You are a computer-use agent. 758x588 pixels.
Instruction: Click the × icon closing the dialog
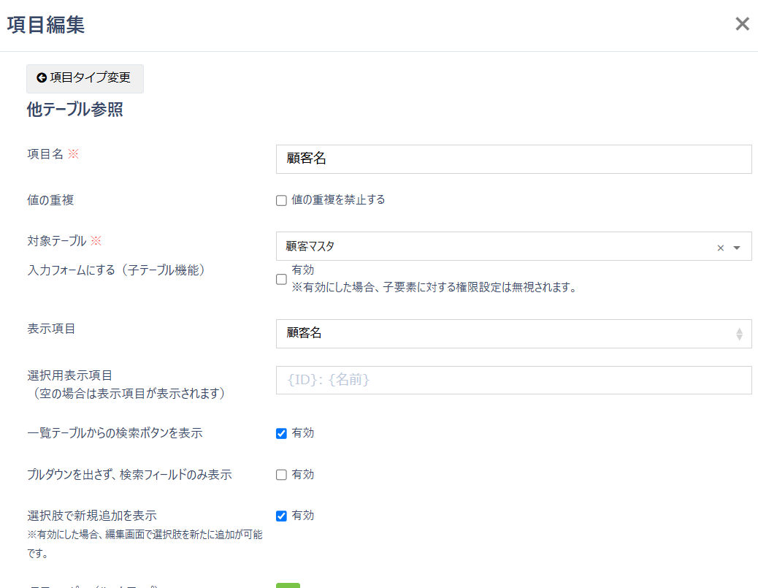click(x=742, y=23)
